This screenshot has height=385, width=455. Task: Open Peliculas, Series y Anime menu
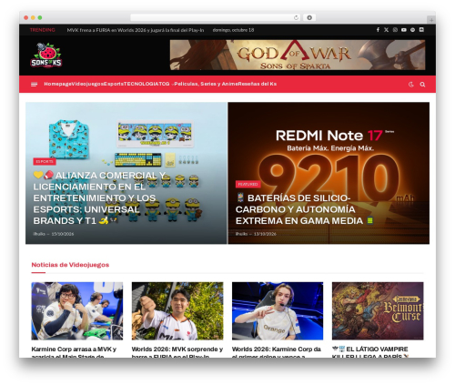[206, 84]
